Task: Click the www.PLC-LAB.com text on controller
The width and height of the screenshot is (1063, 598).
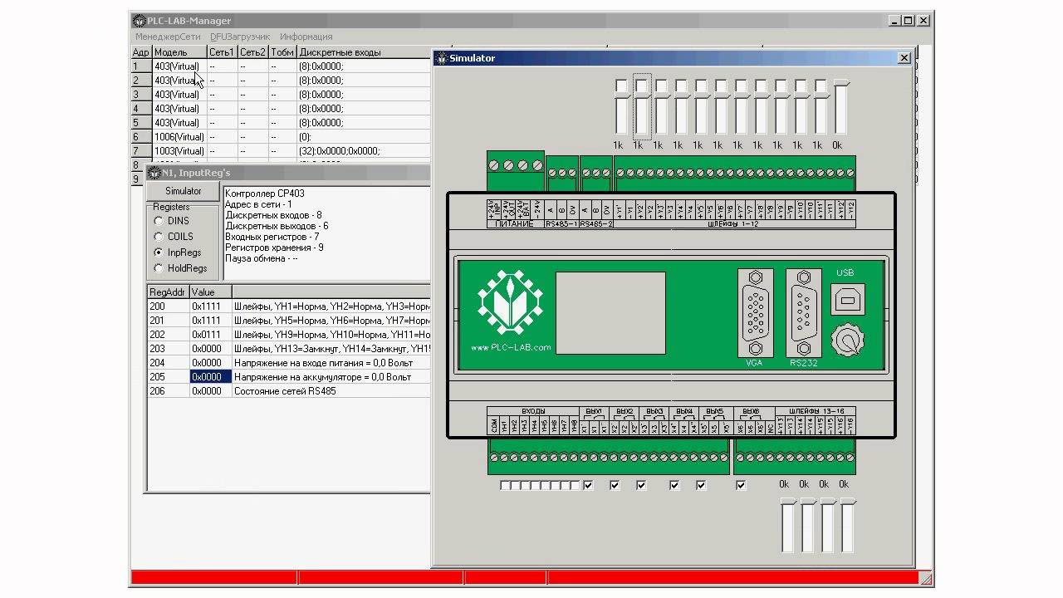Action: pos(511,348)
